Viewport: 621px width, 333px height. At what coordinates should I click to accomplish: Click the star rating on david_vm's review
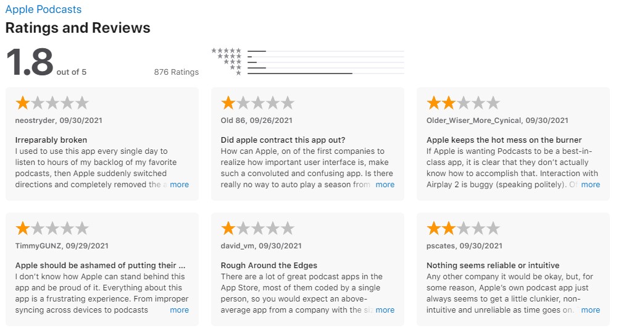[257, 229]
